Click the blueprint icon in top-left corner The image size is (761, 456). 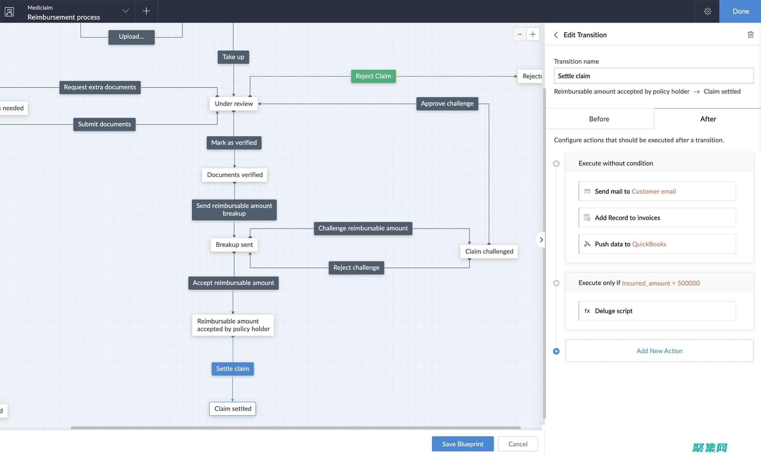point(10,11)
